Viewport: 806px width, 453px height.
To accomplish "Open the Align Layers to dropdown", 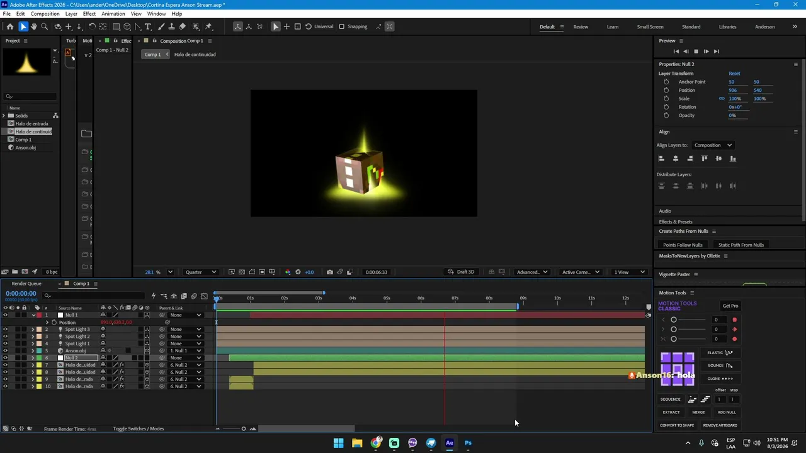I will (713, 145).
